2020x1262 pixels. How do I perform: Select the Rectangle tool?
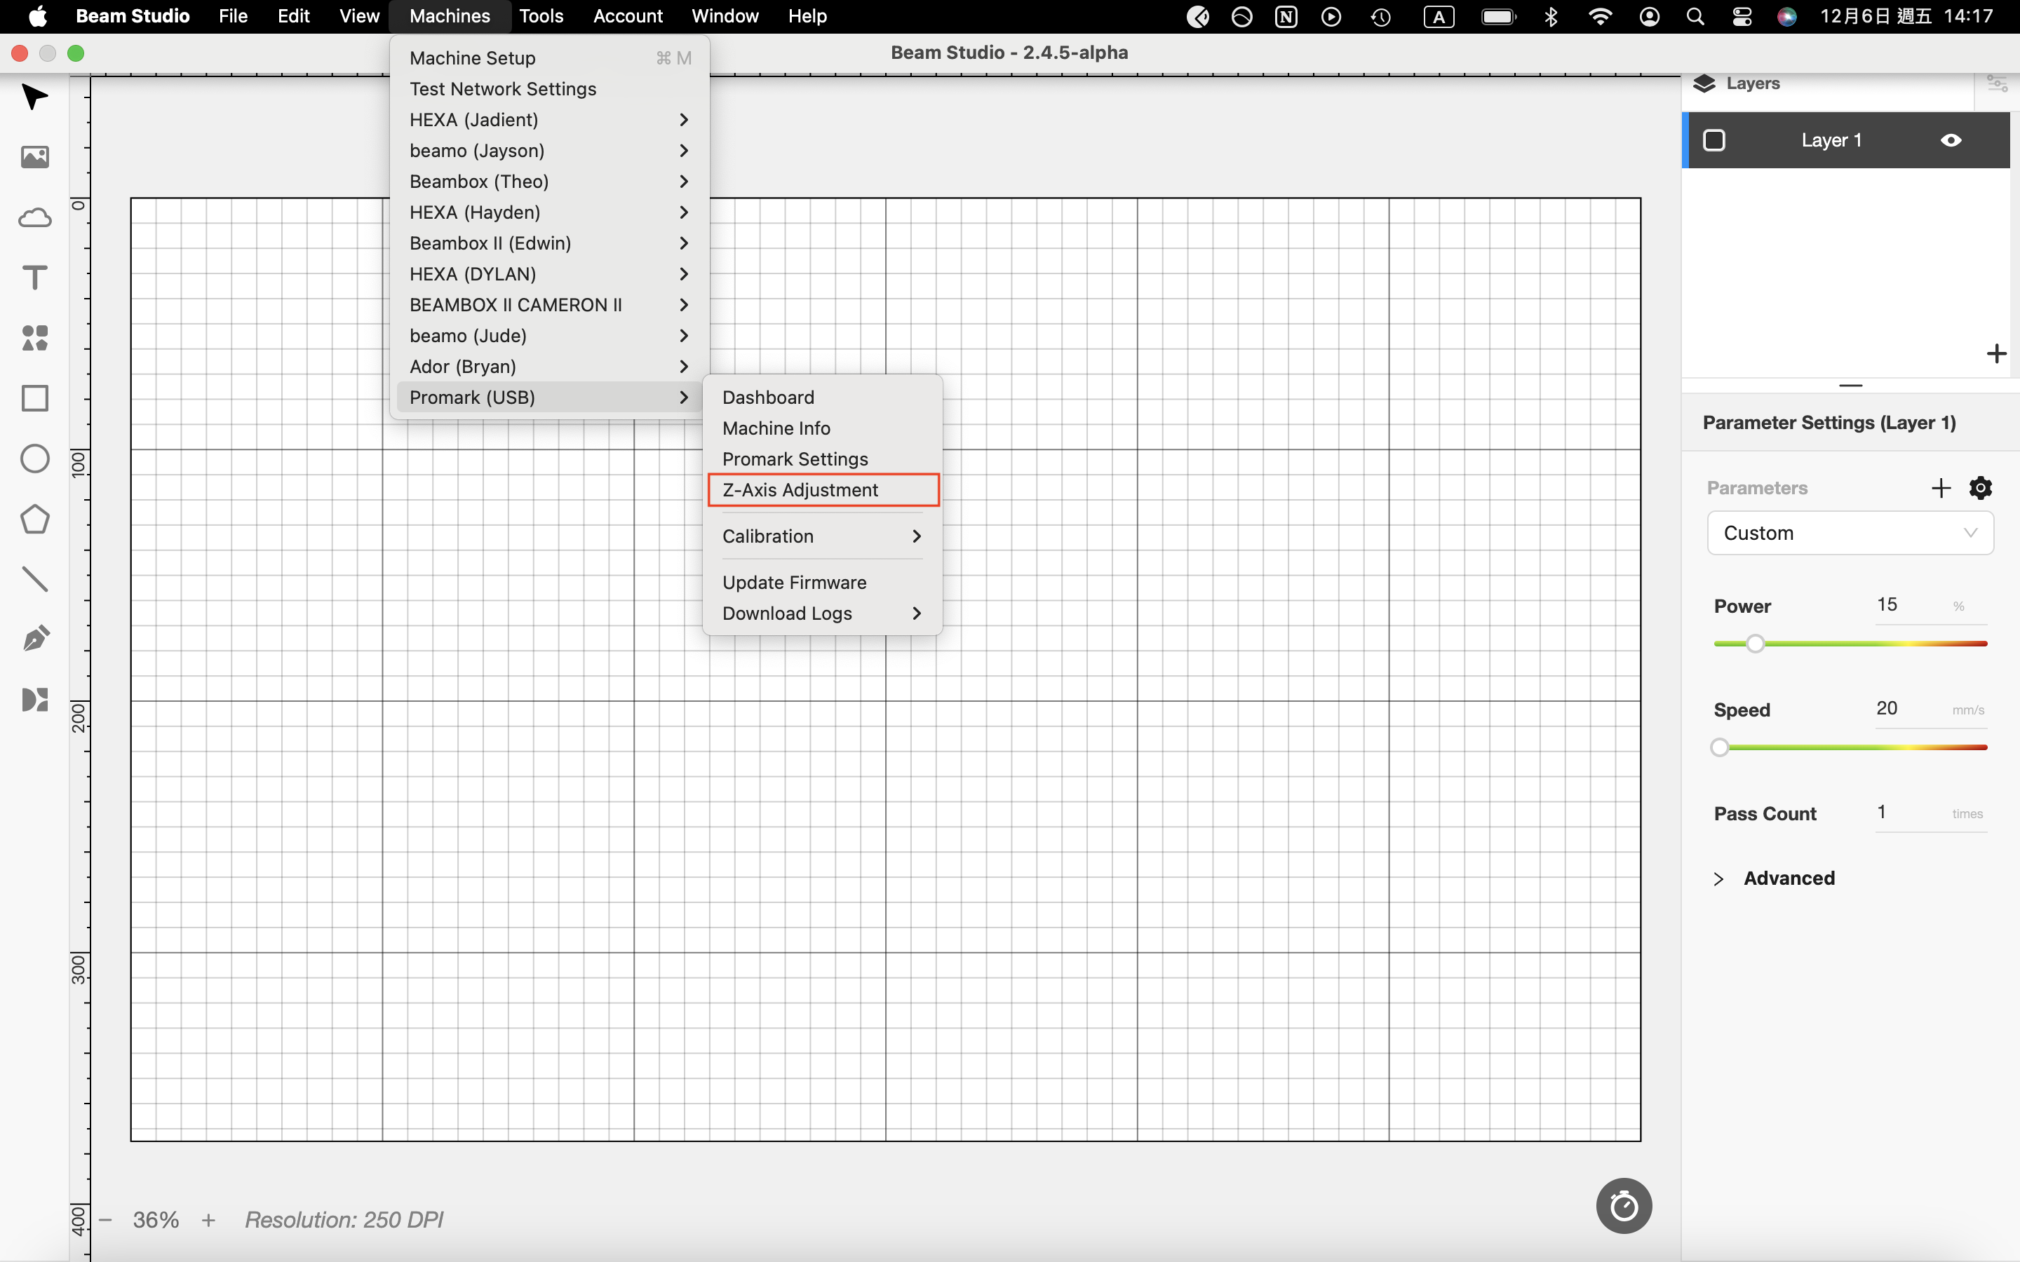[x=34, y=398]
